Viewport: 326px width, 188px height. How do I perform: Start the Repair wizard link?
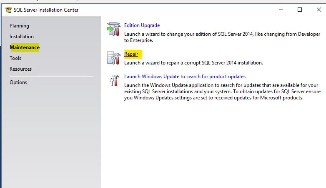tap(131, 54)
